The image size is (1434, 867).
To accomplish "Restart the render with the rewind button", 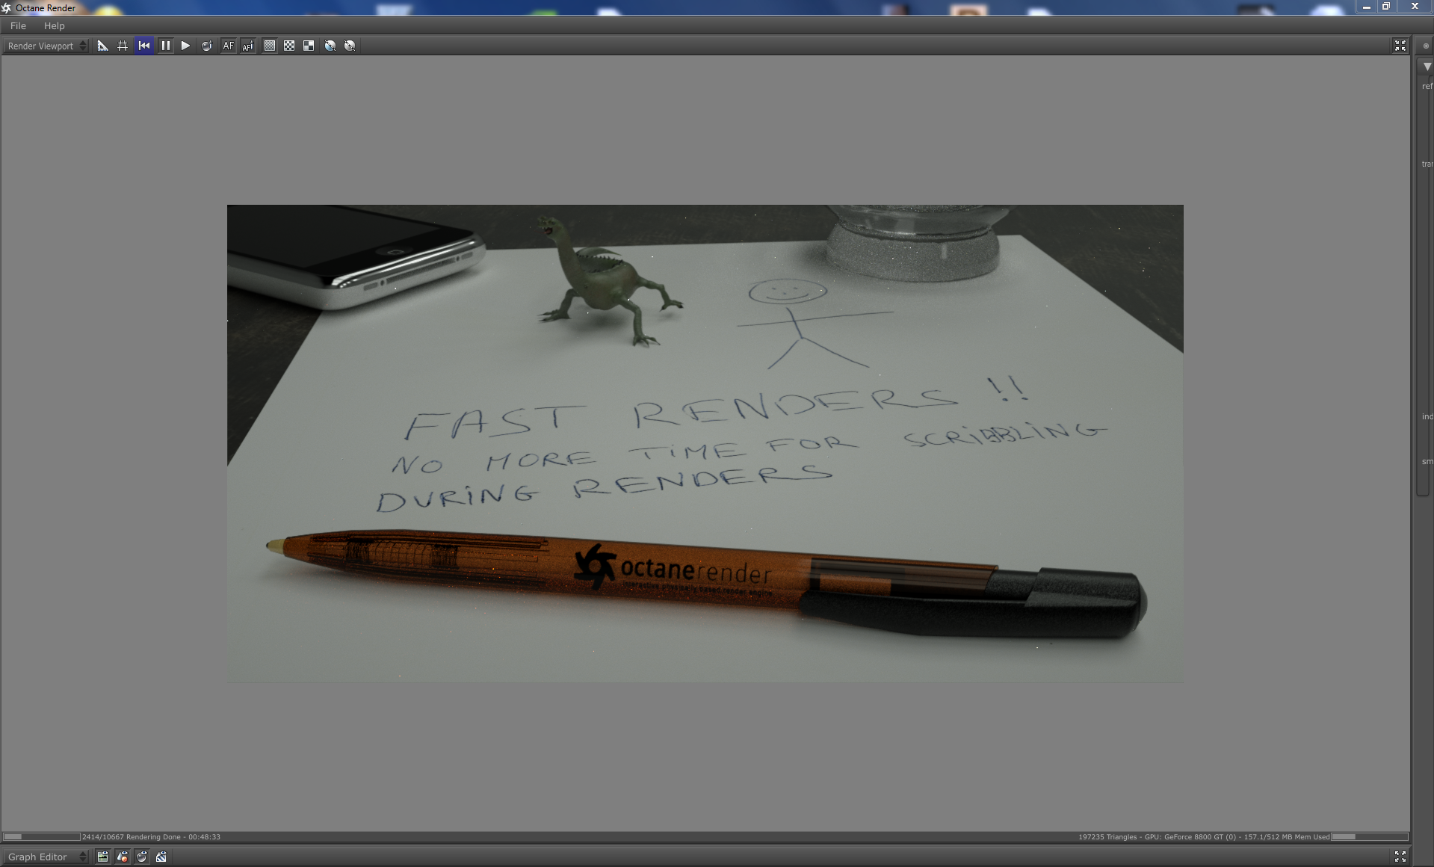I will tap(144, 46).
